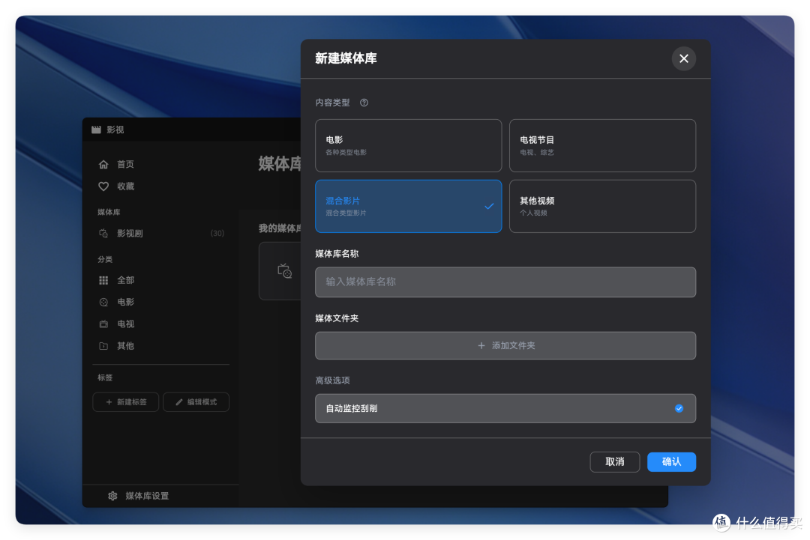The width and height of the screenshot is (810, 540).
Task: Click the 自动监控刮削 label text
Action: click(x=351, y=408)
